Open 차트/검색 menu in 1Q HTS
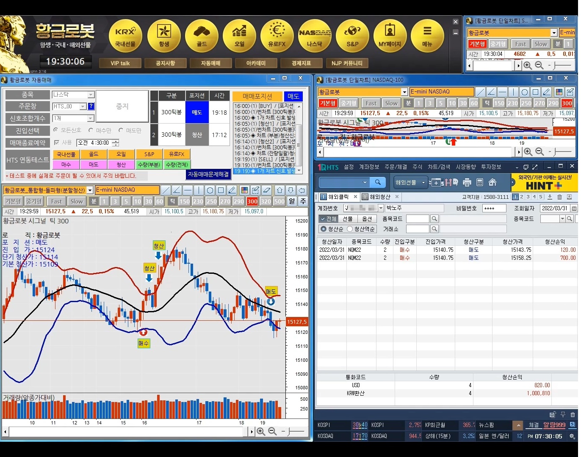 coord(439,167)
